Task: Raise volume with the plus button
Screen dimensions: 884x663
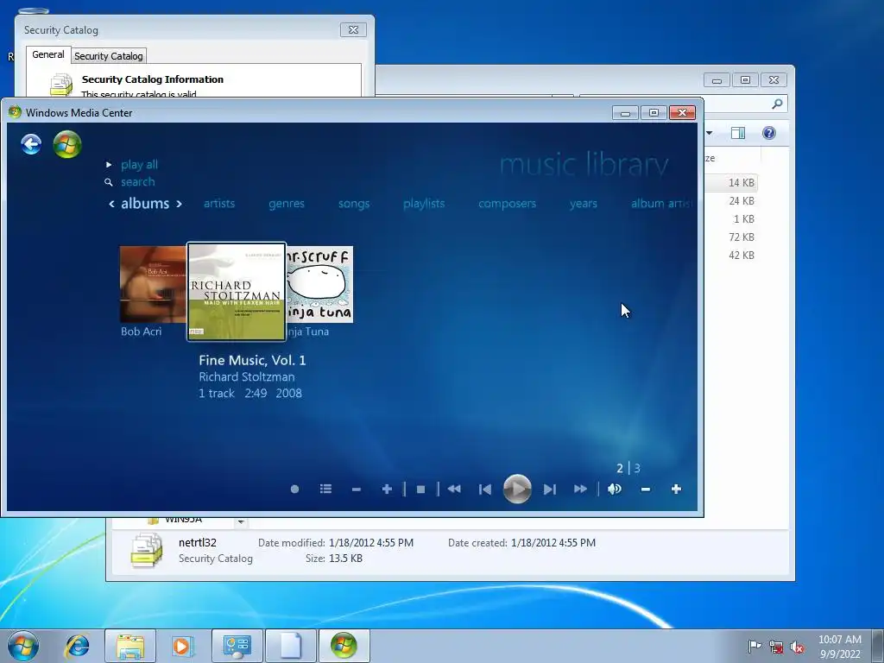Action: coord(676,489)
